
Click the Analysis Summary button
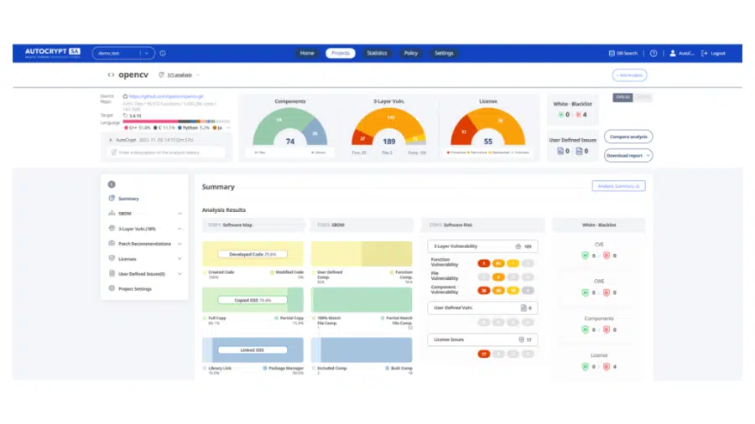(x=618, y=186)
